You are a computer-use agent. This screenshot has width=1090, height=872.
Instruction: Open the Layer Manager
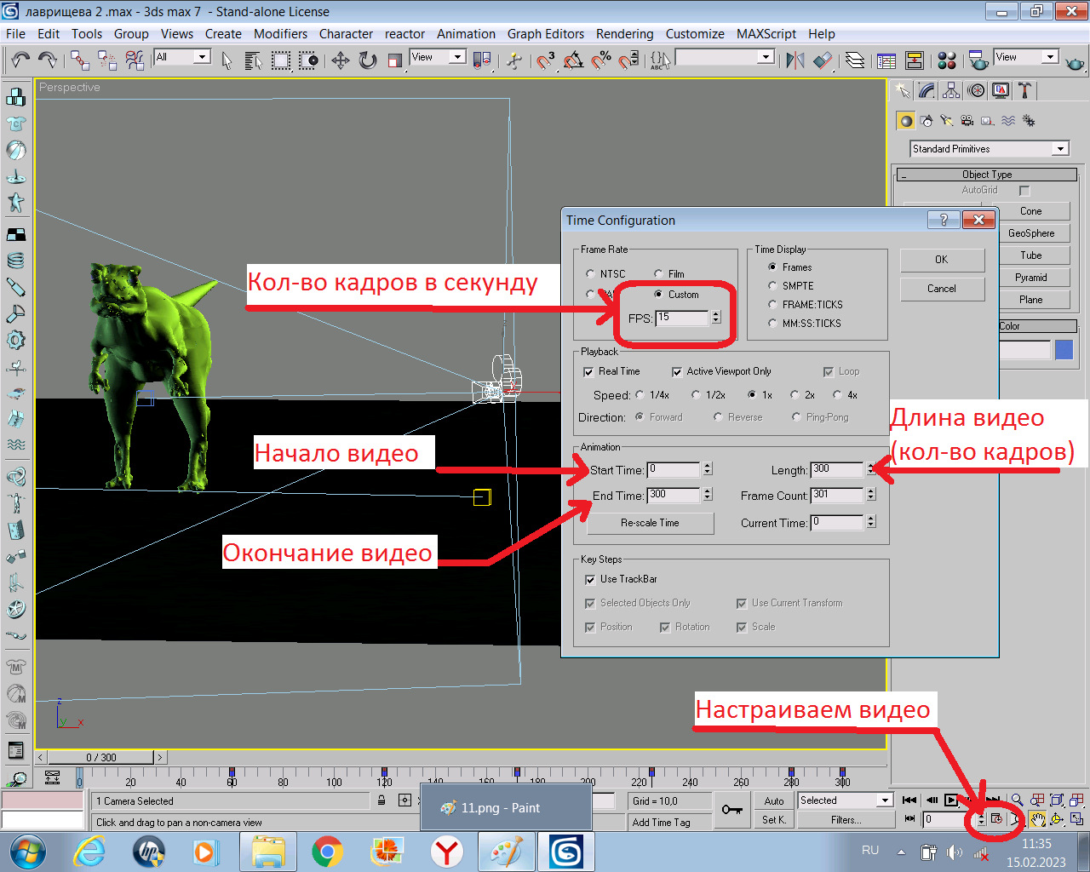click(855, 60)
